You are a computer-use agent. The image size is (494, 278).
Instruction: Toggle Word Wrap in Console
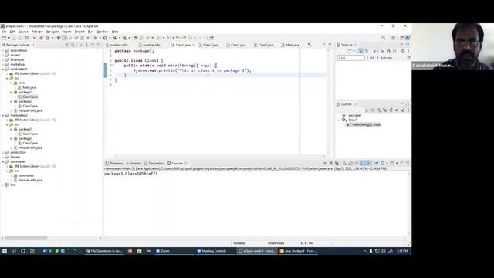[357, 163]
